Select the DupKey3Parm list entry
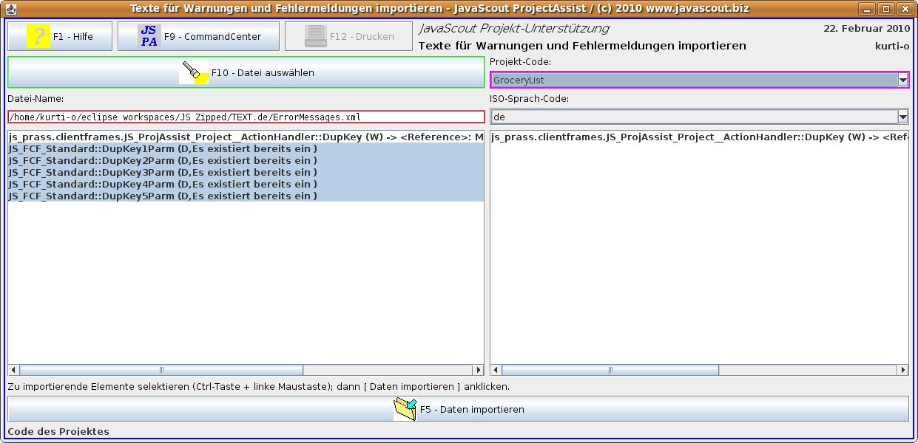This screenshot has width=918, height=443. tap(163, 173)
